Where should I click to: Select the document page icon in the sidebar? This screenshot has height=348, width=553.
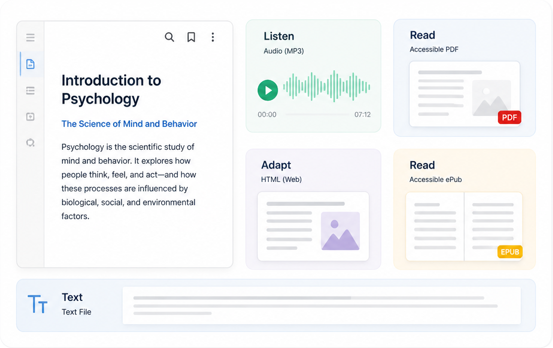(30, 64)
